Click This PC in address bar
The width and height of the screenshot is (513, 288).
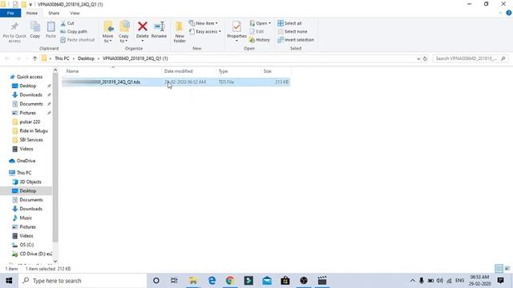click(x=62, y=58)
